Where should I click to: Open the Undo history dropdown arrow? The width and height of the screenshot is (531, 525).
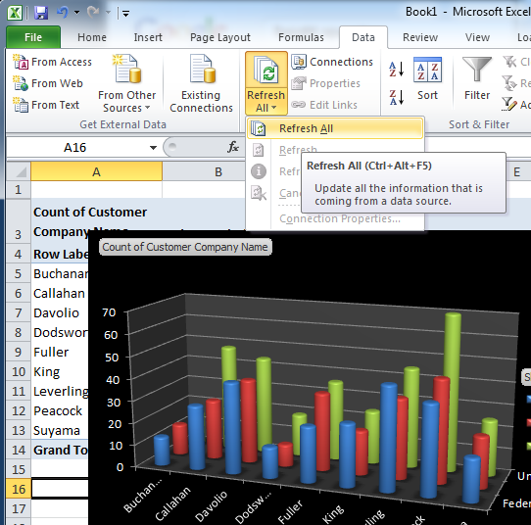pos(76,13)
